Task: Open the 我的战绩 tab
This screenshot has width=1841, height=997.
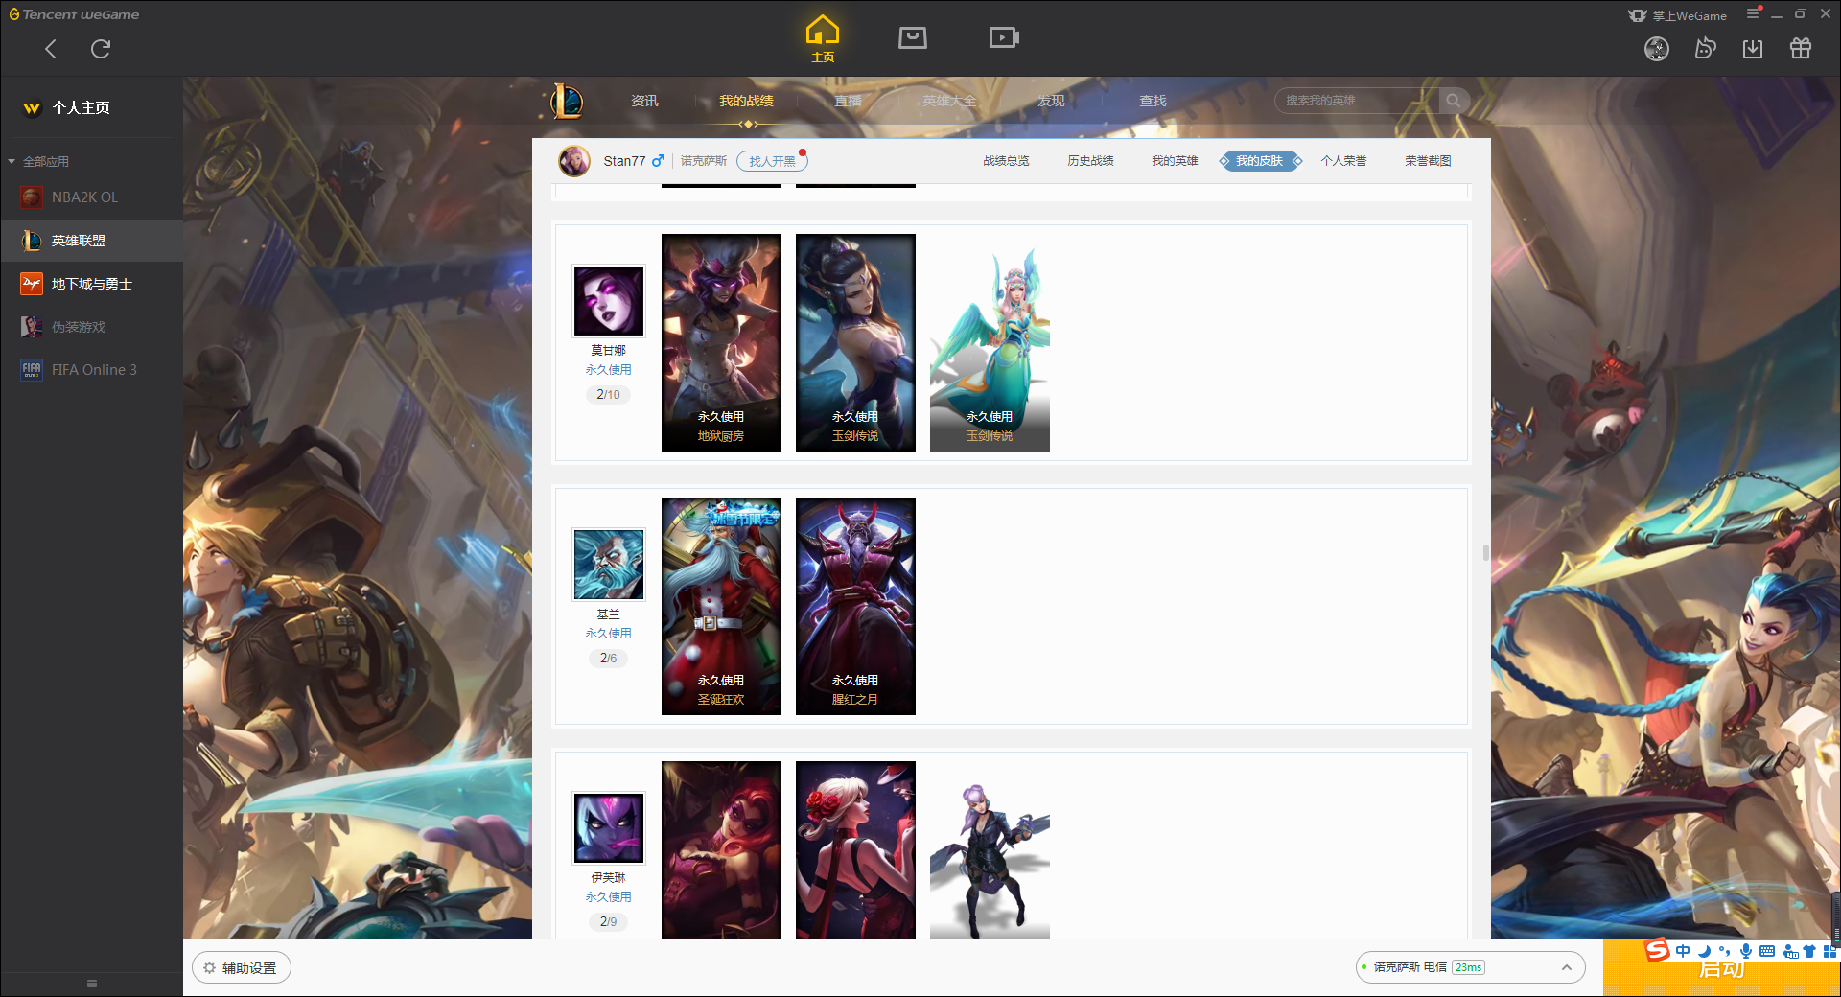Action: (x=746, y=101)
